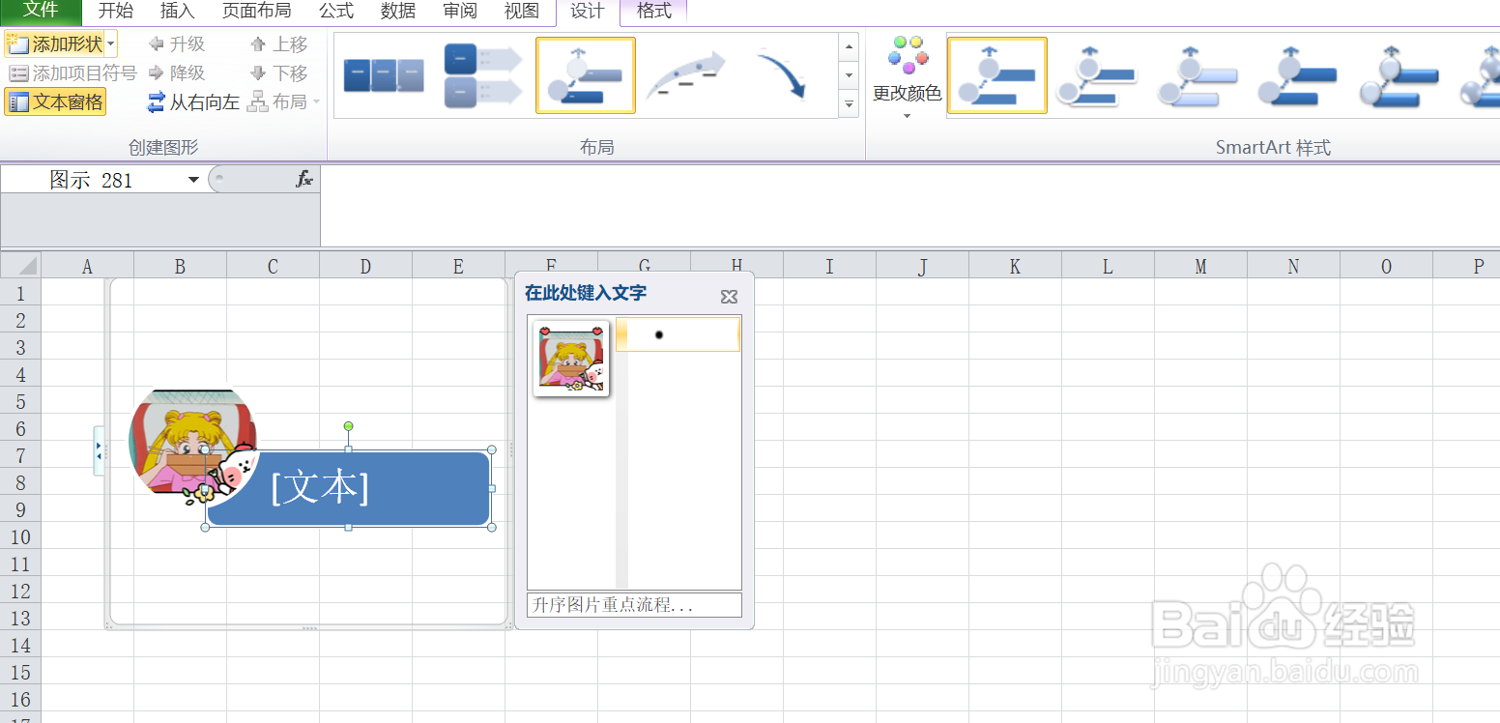
Task: Switch to the 视图 view tab
Action: point(522,12)
